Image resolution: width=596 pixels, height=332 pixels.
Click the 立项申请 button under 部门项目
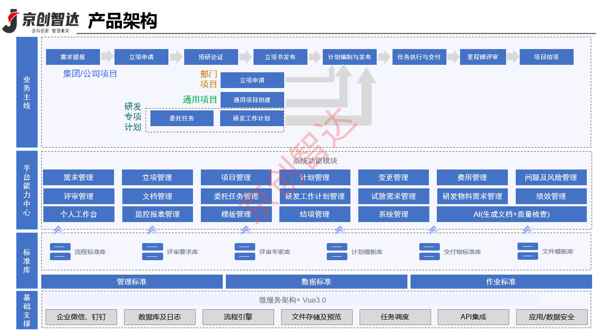[x=252, y=80]
